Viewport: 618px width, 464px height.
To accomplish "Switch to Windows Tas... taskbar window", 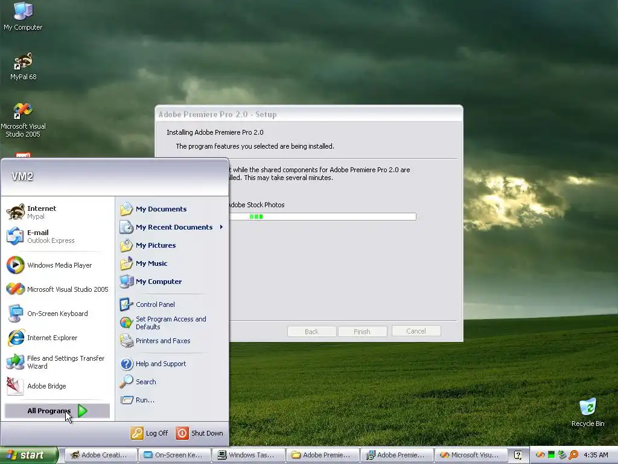I will tap(249, 455).
